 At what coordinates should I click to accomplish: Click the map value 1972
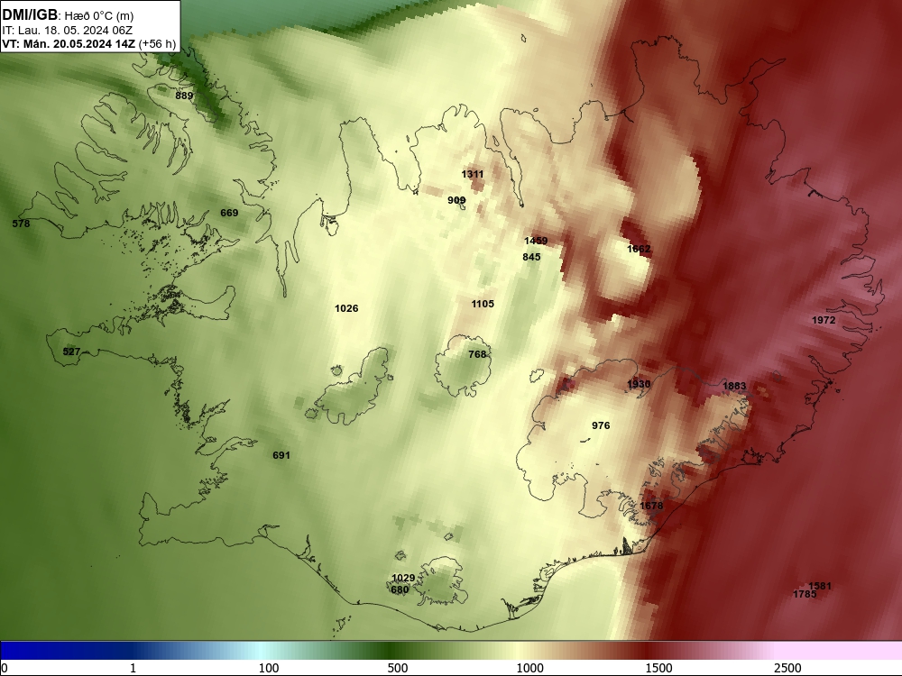[824, 320]
